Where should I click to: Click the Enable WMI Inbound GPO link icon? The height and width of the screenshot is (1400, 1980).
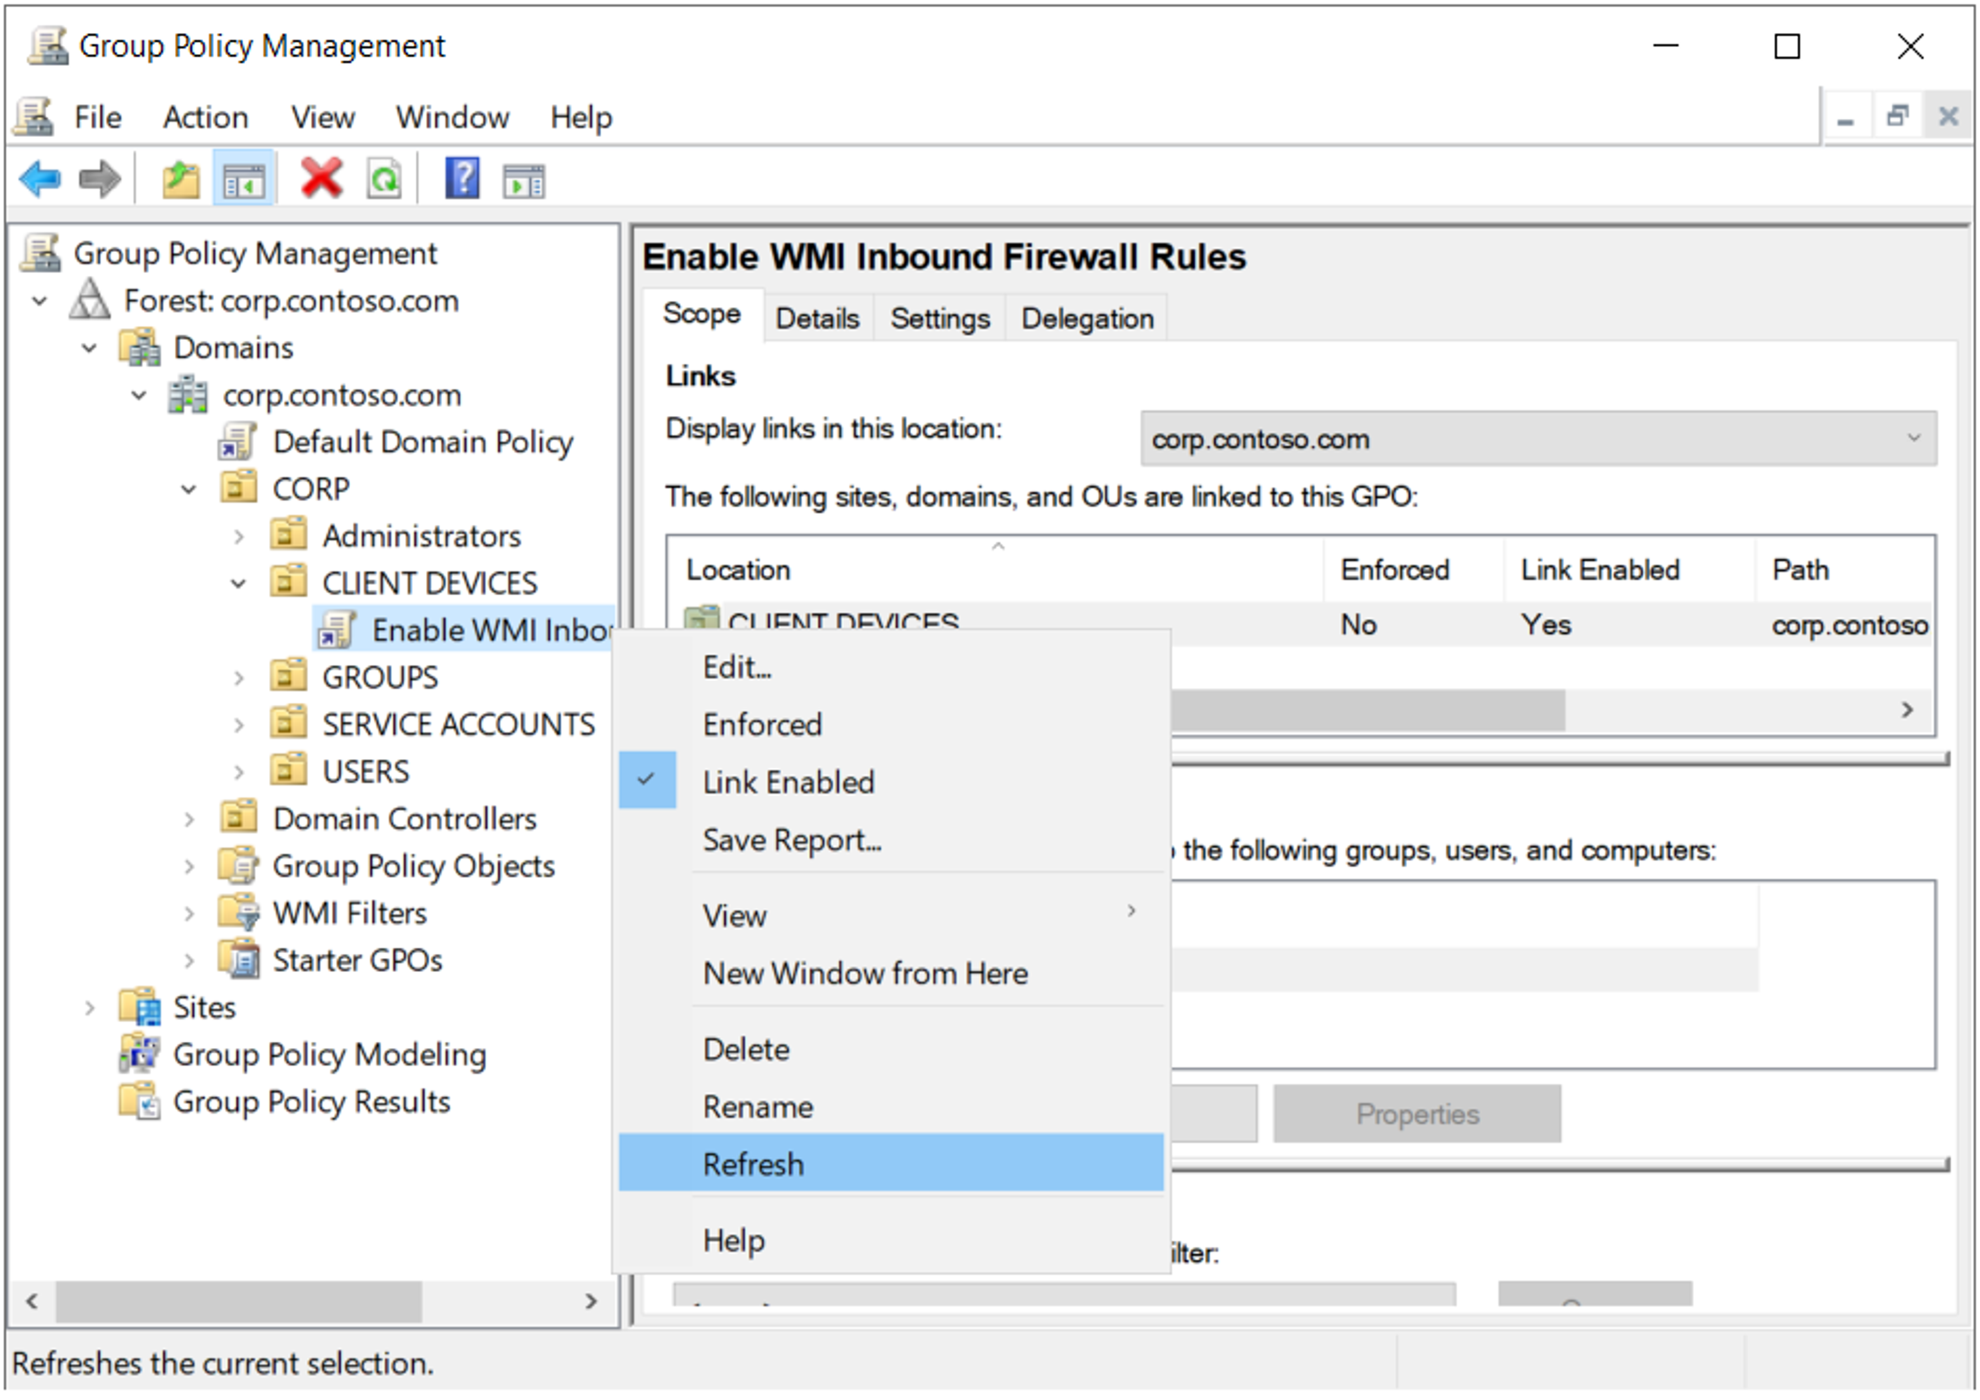point(337,629)
